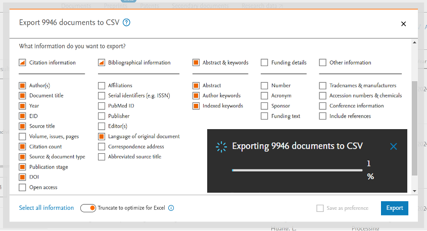The image size is (427, 231).
Task: Click Select all information link
Action: [46, 208]
